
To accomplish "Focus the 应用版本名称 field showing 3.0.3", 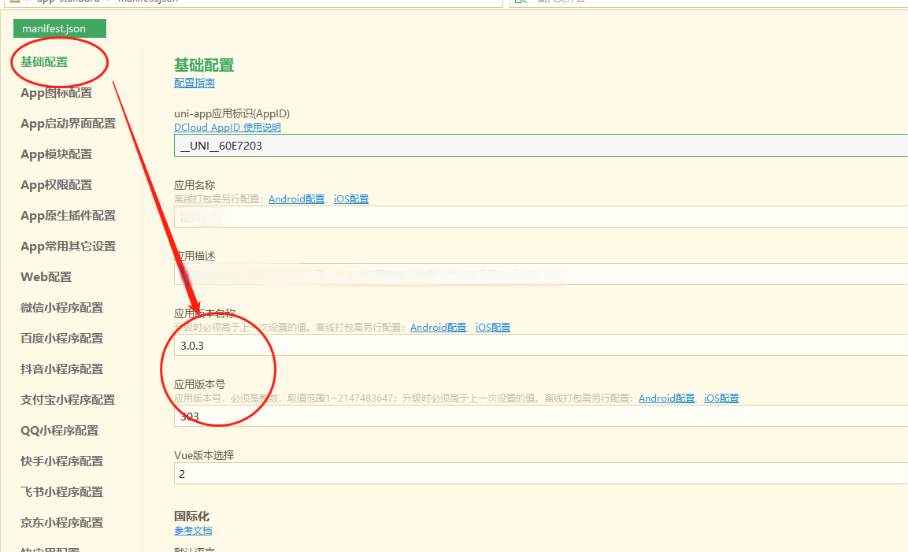I will tap(540, 345).
